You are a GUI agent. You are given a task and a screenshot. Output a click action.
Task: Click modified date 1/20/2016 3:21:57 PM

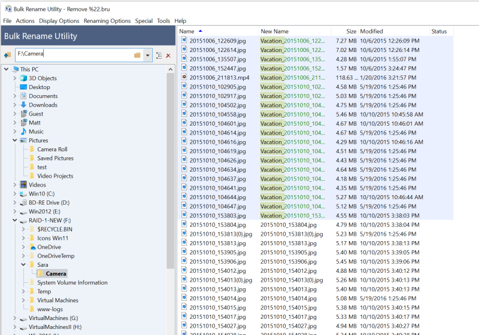(x=388, y=78)
